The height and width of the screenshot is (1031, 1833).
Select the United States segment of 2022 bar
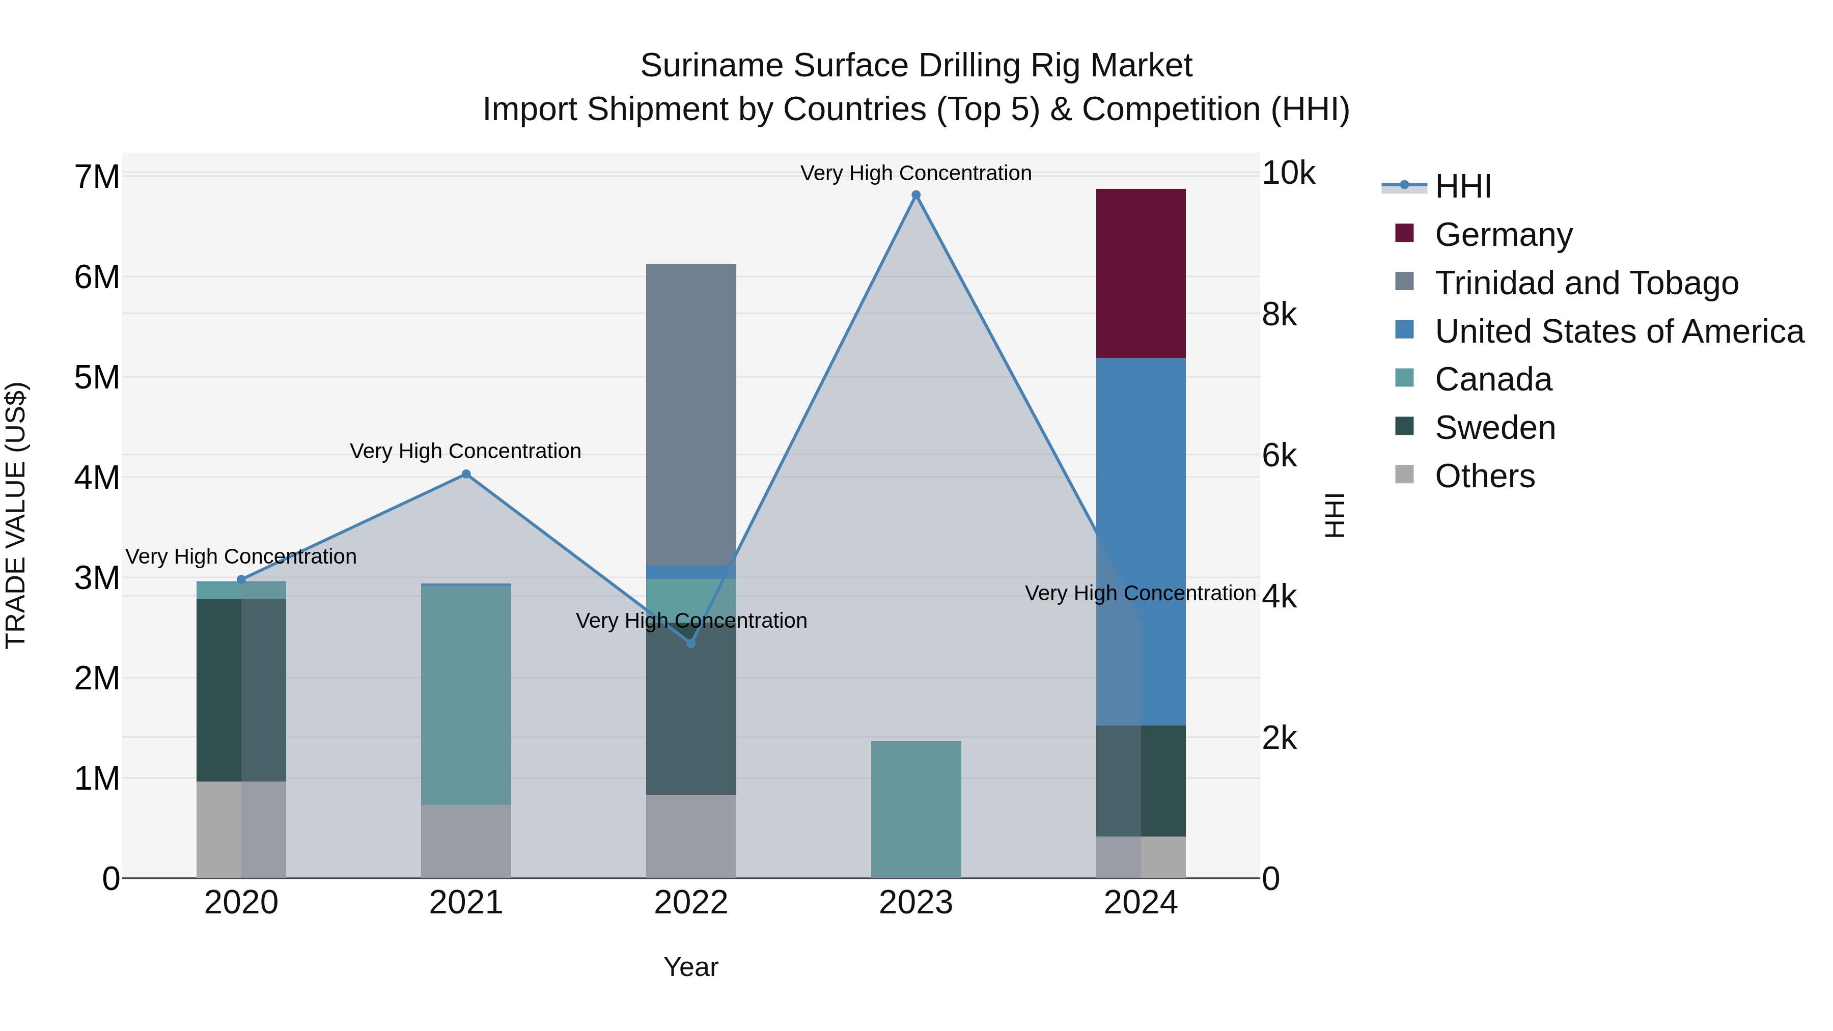click(691, 572)
